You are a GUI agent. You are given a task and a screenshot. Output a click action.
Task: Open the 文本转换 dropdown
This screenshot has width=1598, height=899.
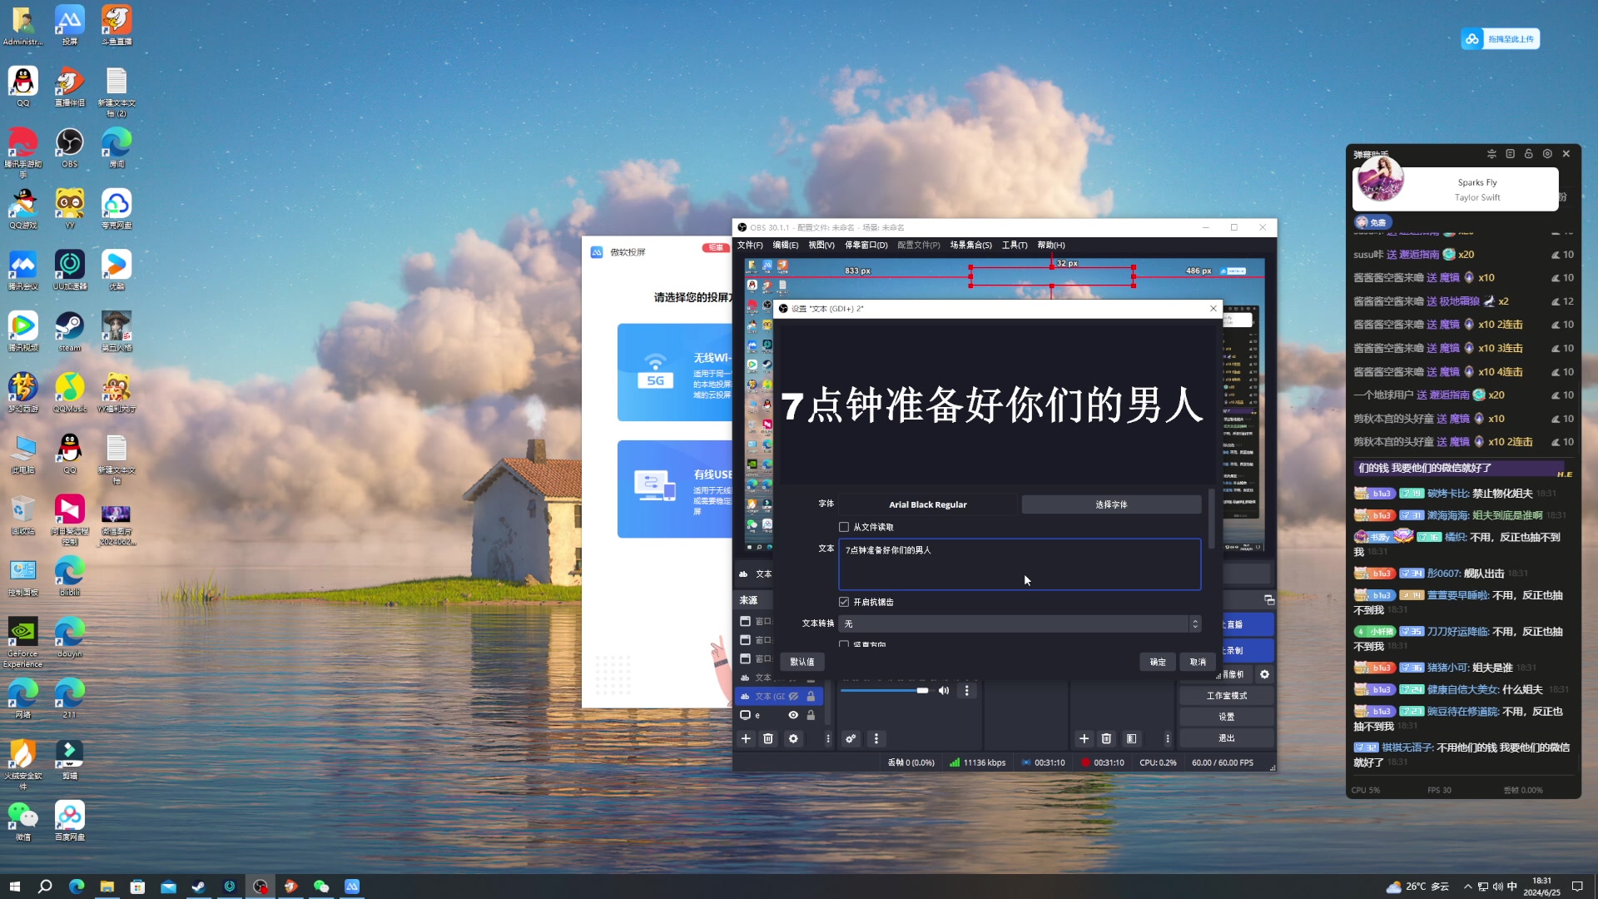1019,623
